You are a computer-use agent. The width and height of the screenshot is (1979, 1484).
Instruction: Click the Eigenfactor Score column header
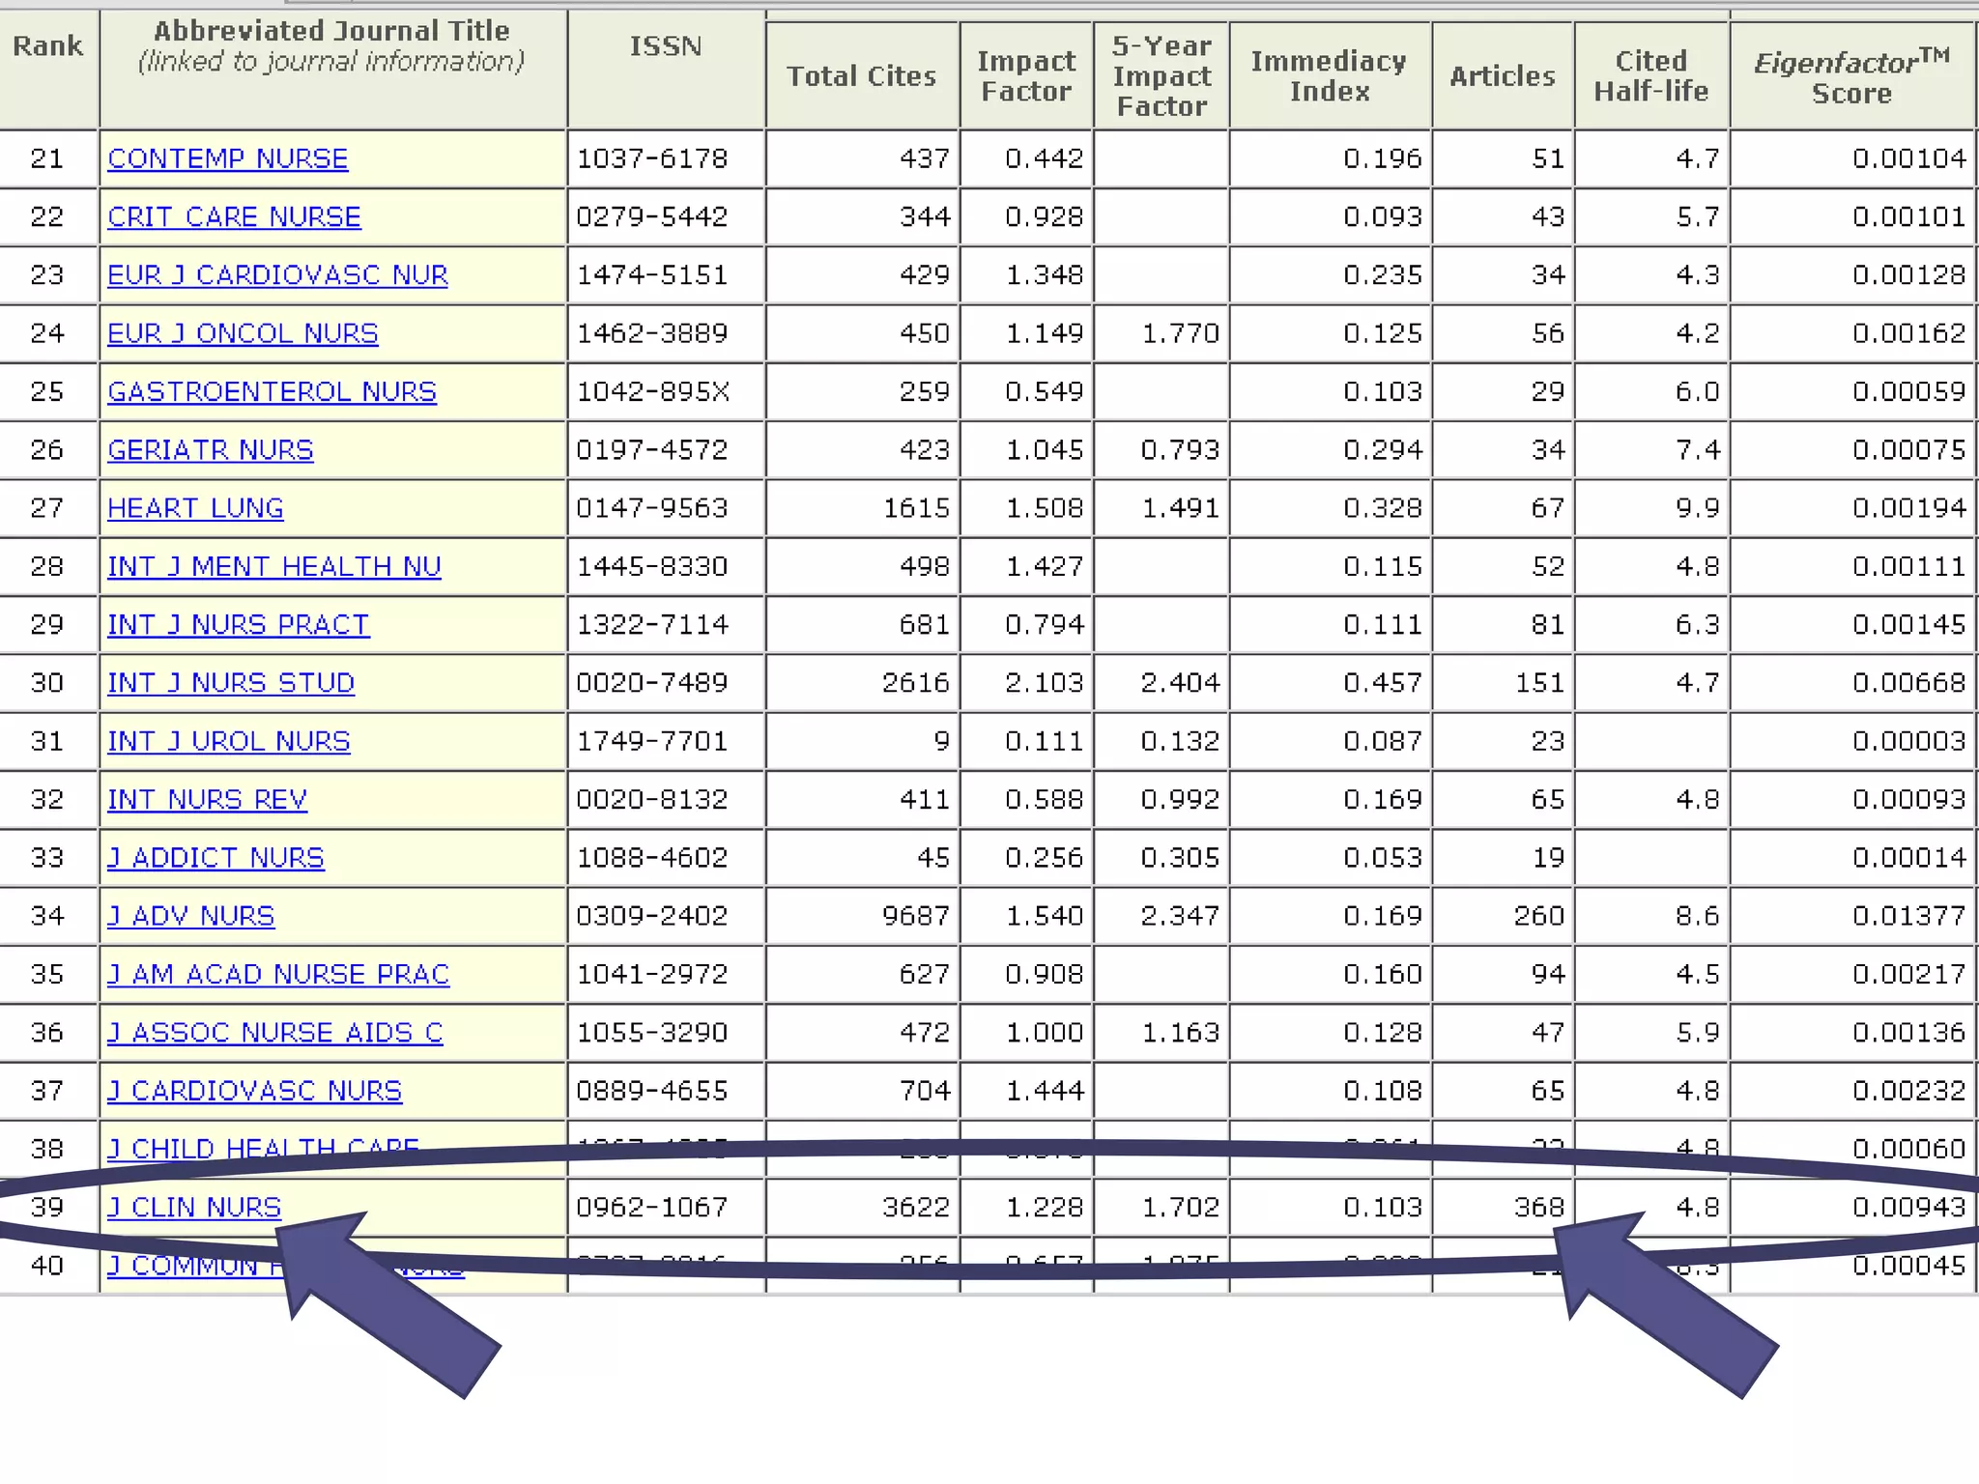click(x=1850, y=77)
